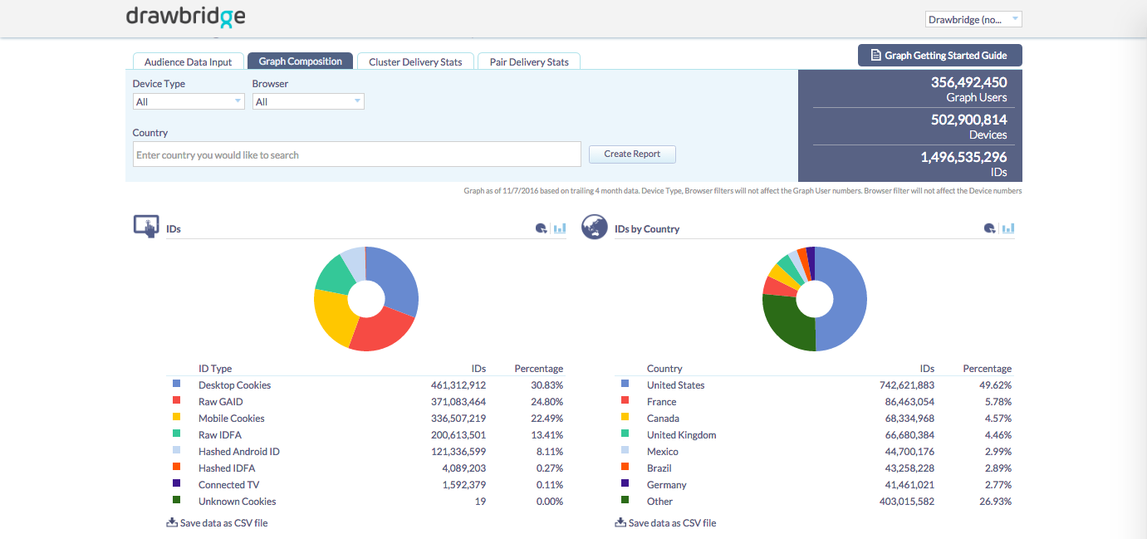
Task: Open the Device Type dropdown
Action: pyautogui.click(x=189, y=101)
